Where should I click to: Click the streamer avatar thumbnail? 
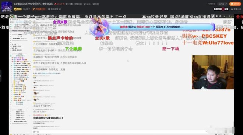point(7,7)
